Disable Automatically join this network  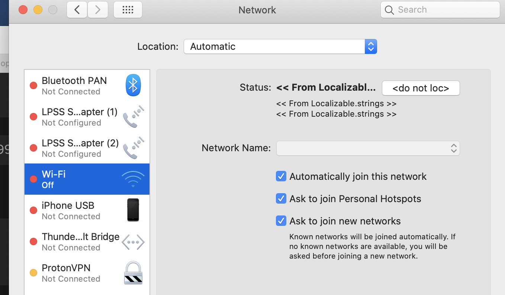point(281,176)
